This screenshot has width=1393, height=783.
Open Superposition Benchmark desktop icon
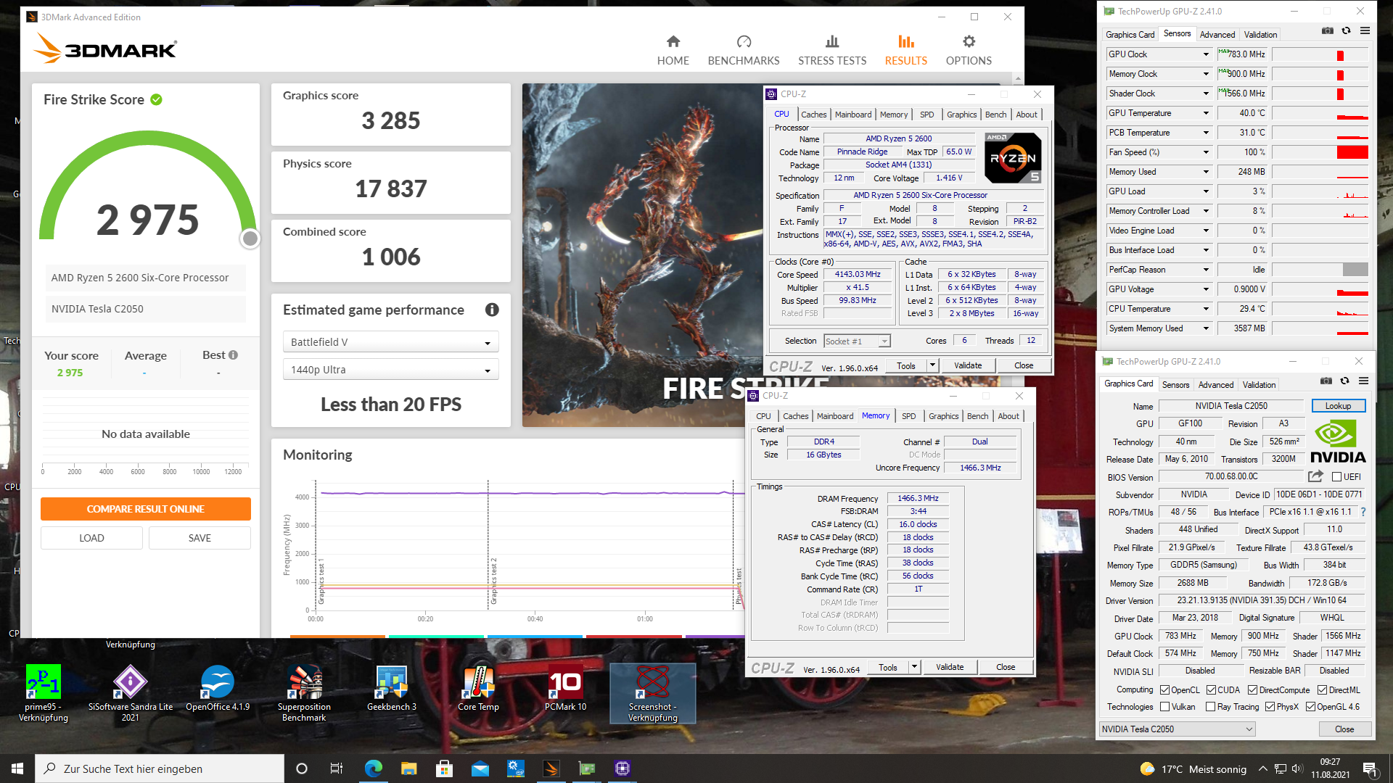tap(304, 693)
